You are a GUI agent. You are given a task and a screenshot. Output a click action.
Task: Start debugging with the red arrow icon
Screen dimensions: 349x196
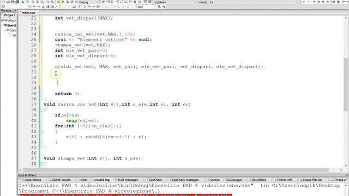104,2
